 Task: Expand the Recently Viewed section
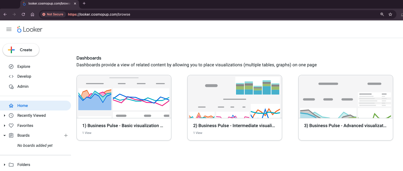(x=5, y=116)
